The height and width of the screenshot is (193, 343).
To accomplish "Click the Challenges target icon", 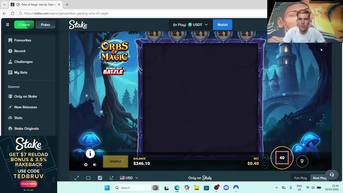I will click(x=10, y=62).
